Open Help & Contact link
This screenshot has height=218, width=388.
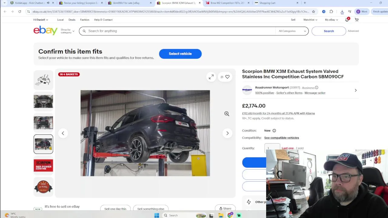103,20
